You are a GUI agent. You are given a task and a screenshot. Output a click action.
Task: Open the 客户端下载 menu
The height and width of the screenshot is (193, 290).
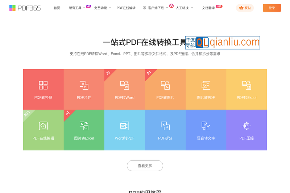click(156, 8)
